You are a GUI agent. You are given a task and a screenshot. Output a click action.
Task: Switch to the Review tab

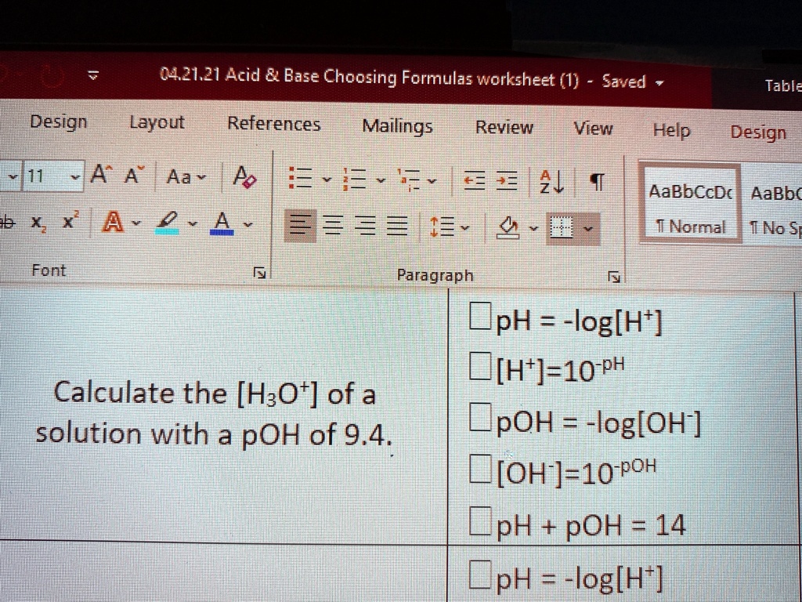tap(504, 127)
